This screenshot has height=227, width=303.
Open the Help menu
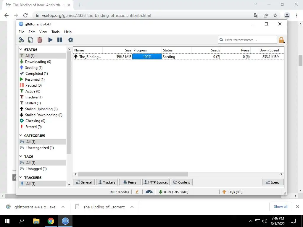tap(68, 32)
